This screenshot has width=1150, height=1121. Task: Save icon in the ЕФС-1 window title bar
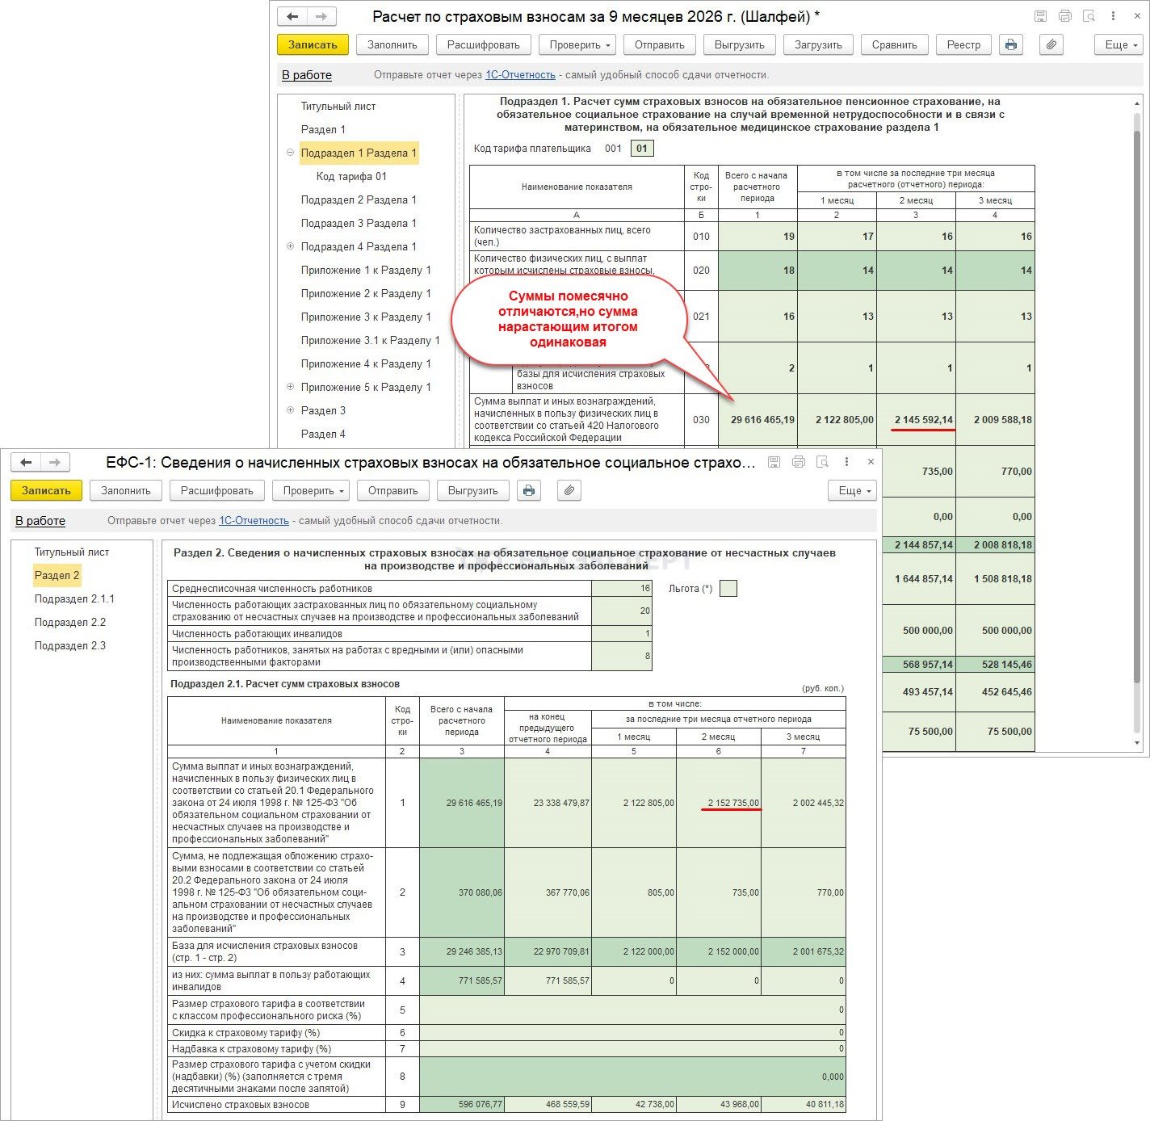click(774, 462)
